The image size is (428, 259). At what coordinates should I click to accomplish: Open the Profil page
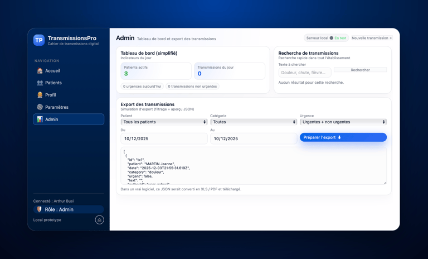pyautogui.click(x=69, y=95)
